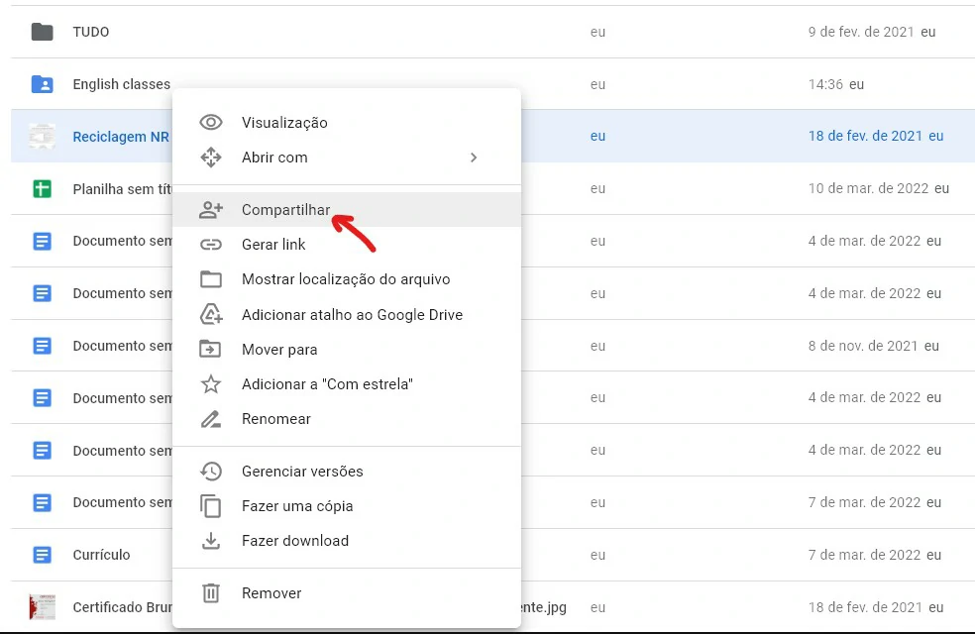Click the eye icon next to Visualização

pyautogui.click(x=211, y=123)
